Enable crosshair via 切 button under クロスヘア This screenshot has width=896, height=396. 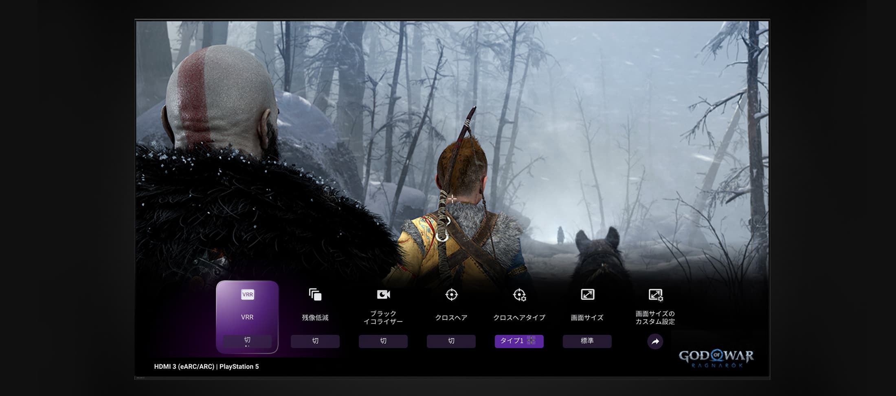click(451, 341)
